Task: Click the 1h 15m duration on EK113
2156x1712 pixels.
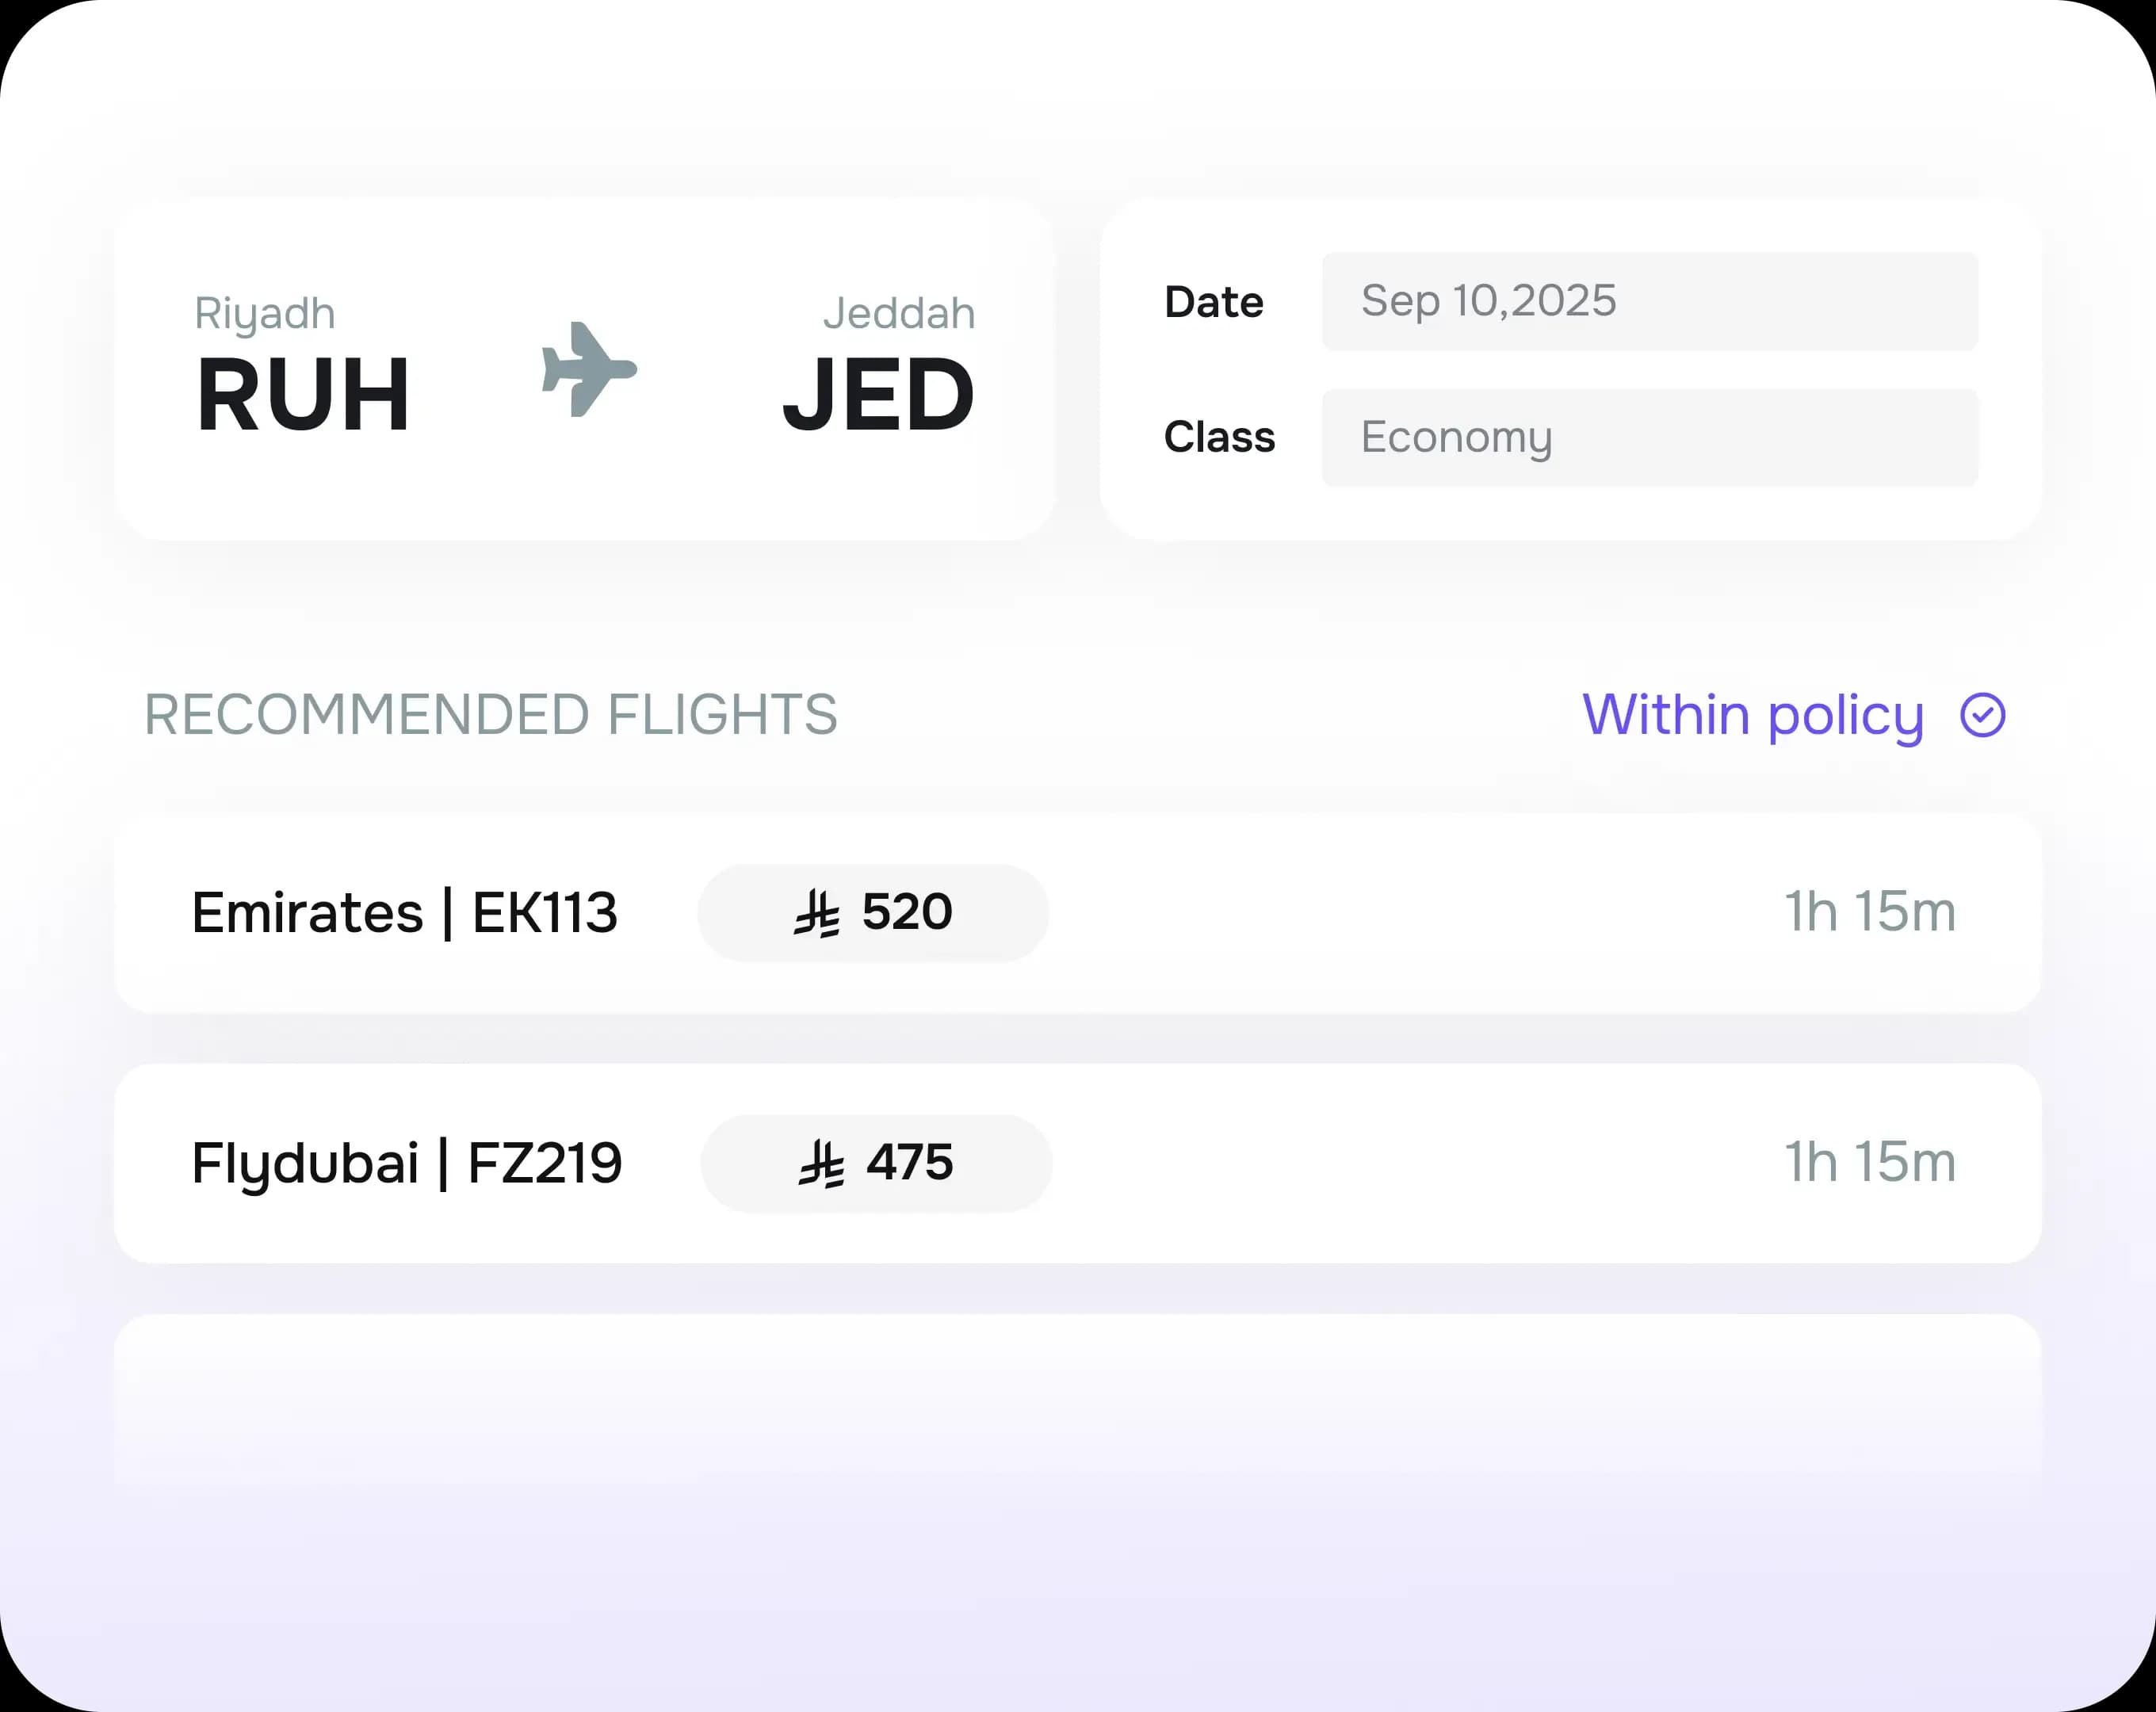Action: tap(1871, 912)
